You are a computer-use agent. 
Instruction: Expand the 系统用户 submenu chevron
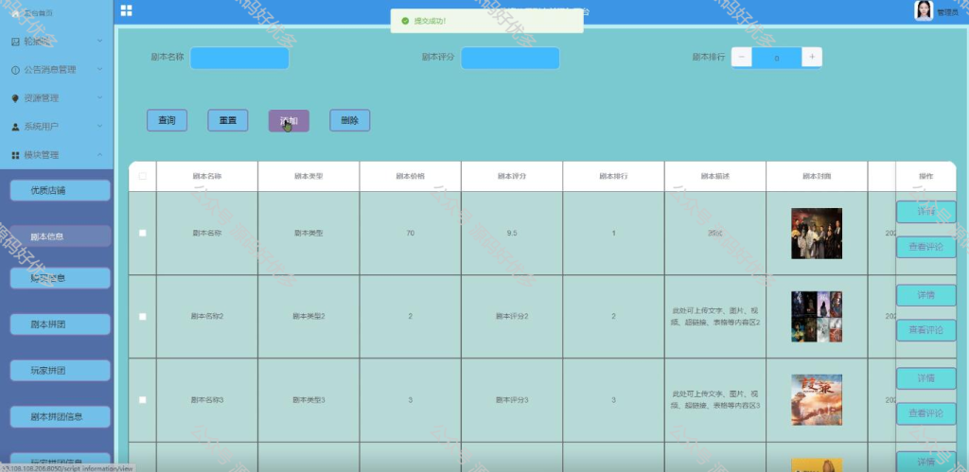(100, 127)
